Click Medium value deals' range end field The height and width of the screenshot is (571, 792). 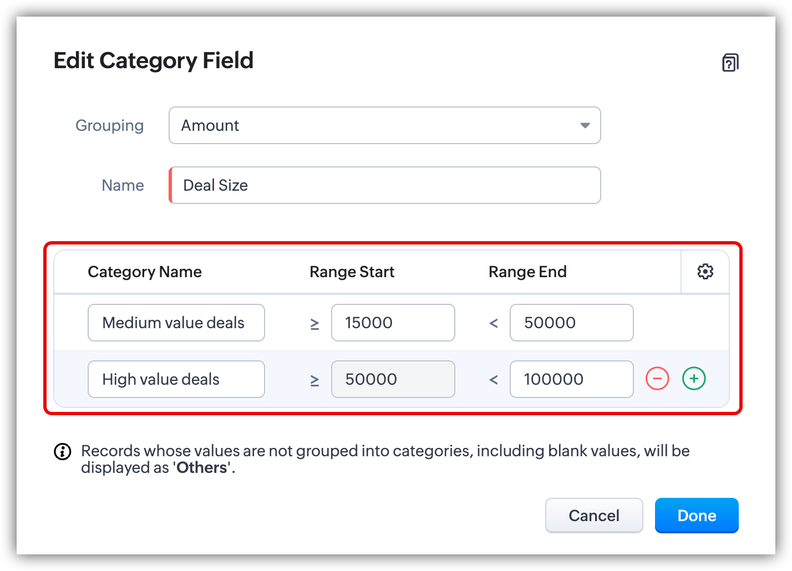coord(571,323)
